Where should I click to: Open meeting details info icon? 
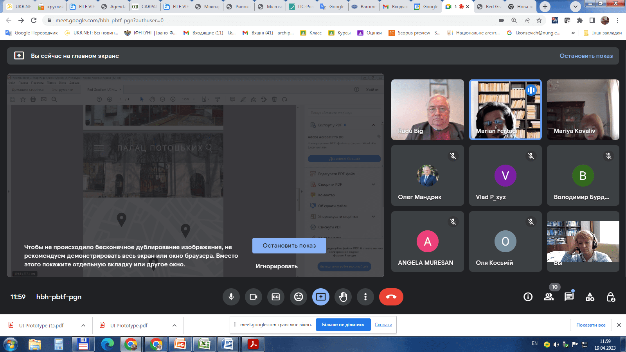pyautogui.click(x=528, y=297)
